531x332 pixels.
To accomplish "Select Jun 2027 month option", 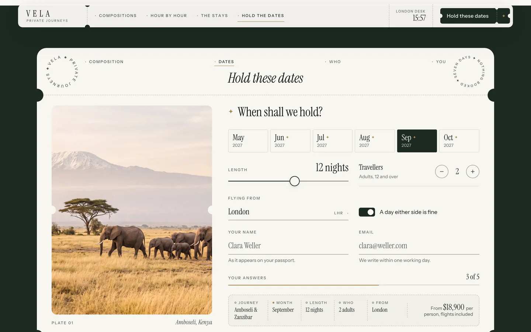I will pyautogui.click(x=290, y=141).
